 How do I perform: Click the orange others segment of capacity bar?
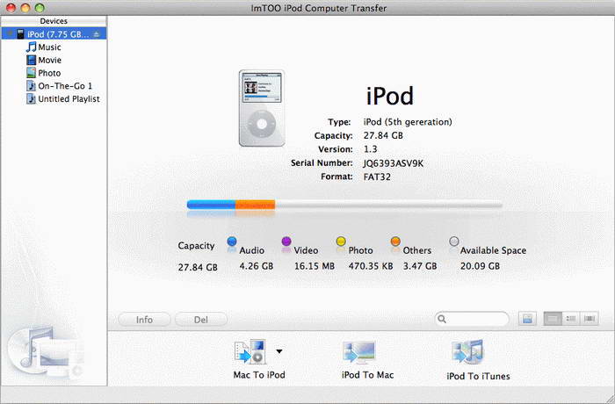pos(255,205)
